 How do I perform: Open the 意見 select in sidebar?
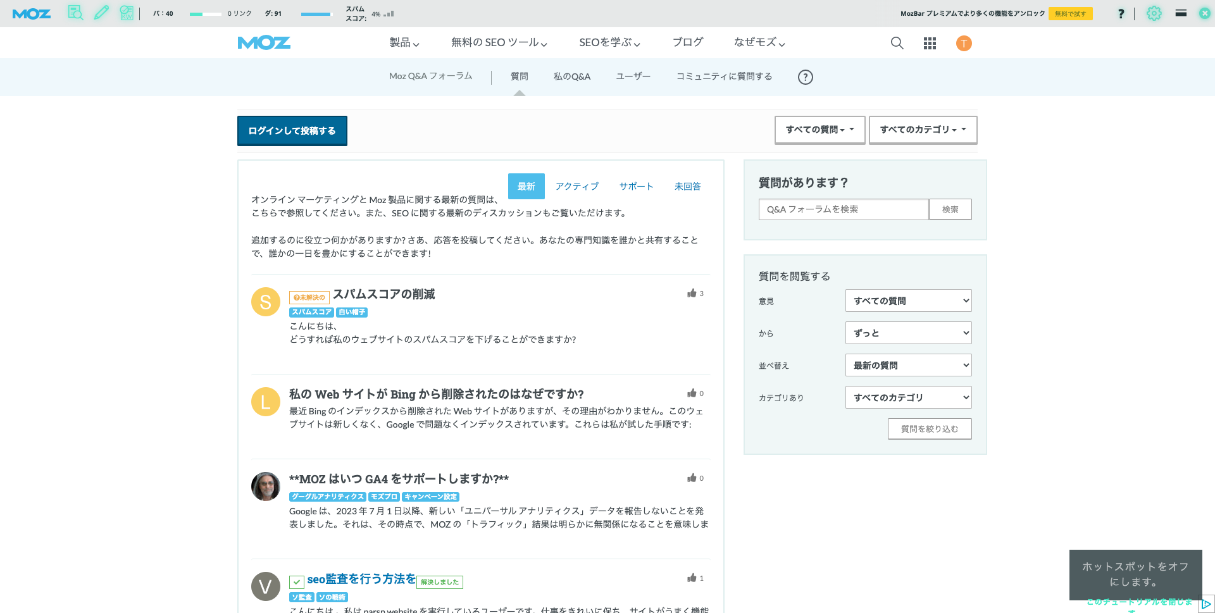coord(908,300)
